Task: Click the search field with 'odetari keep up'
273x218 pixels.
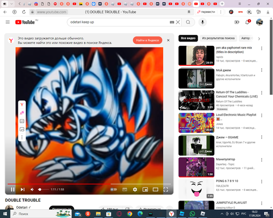Action: pos(119,22)
